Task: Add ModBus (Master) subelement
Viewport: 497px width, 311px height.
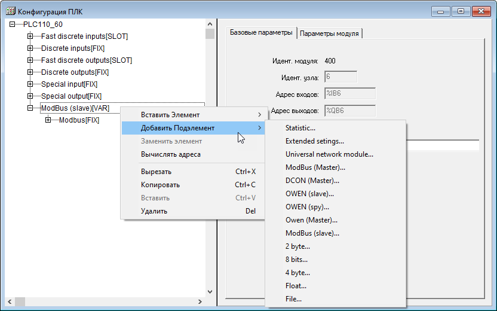Action: click(315, 167)
